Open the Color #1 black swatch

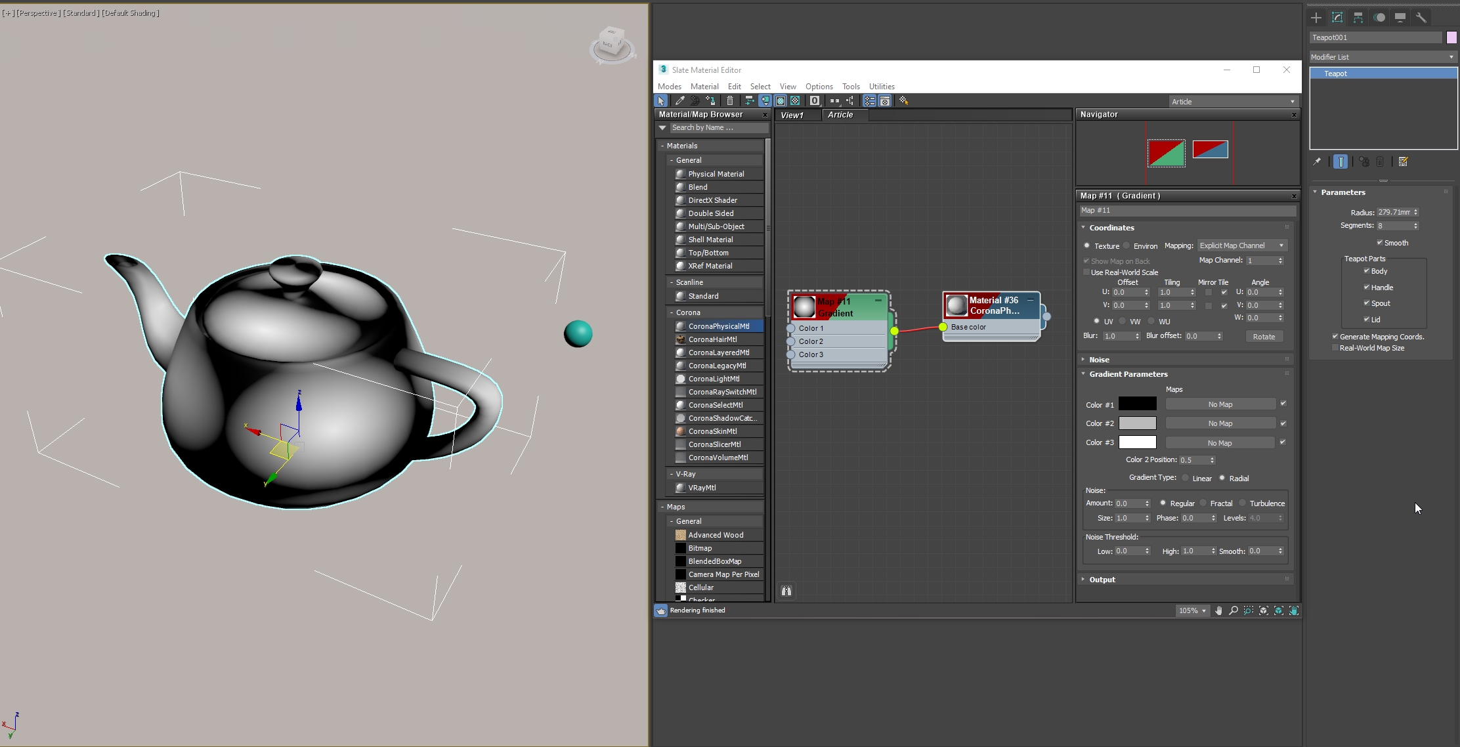pyautogui.click(x=1137, y=404)
